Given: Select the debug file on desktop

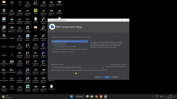Looking at the screenshot, I should pyautogui.click(x=36, y=20).
